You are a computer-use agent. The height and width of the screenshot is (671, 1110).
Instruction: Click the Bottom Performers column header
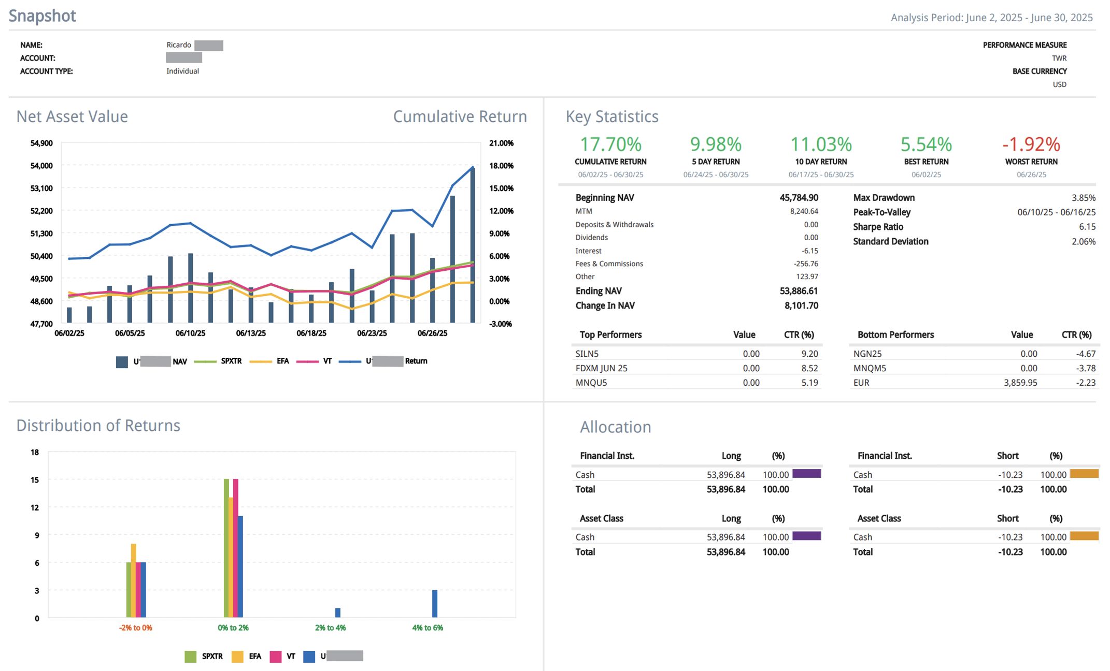[x=895, y=334]
